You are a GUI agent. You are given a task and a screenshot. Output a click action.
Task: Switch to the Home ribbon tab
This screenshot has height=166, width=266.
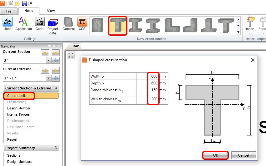pyautogui.click(x=29, y=11)
